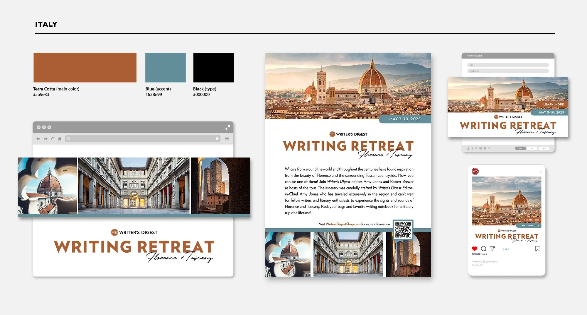The width and height of the screenshot is (587, 315).
Task: Click the highlighted blue carousel dot on social post
Action: tap(506, 249)
